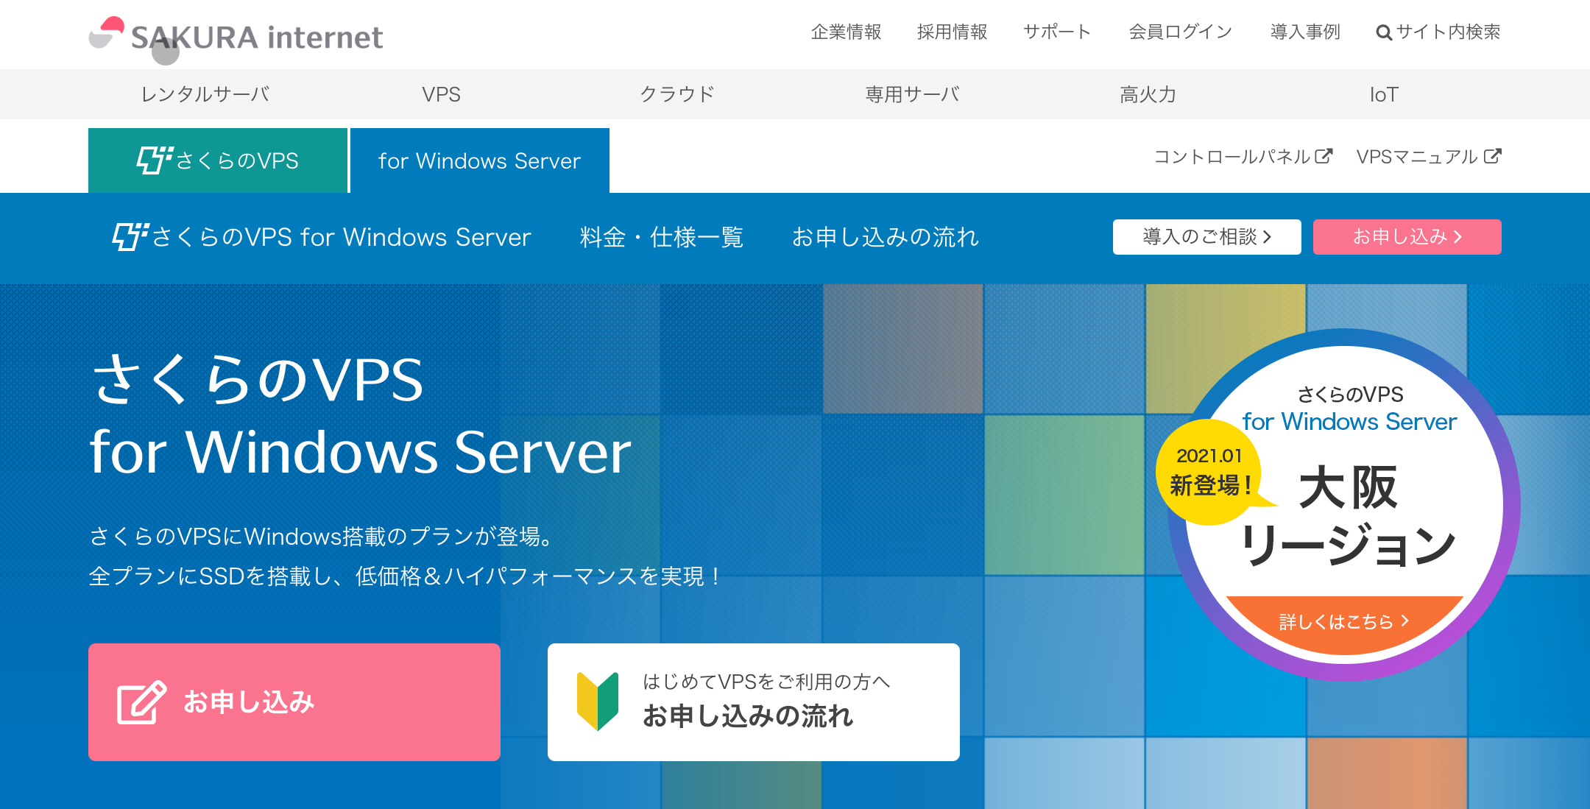The height and width of the screenshot is (809, 1590).
Task: Click the サポート link in the header
Action: [1057, 32]
